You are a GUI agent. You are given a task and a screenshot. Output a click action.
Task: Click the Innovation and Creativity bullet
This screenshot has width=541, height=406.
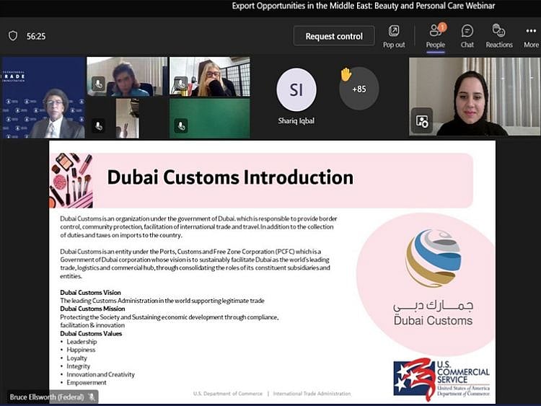(x=100, y=374)
